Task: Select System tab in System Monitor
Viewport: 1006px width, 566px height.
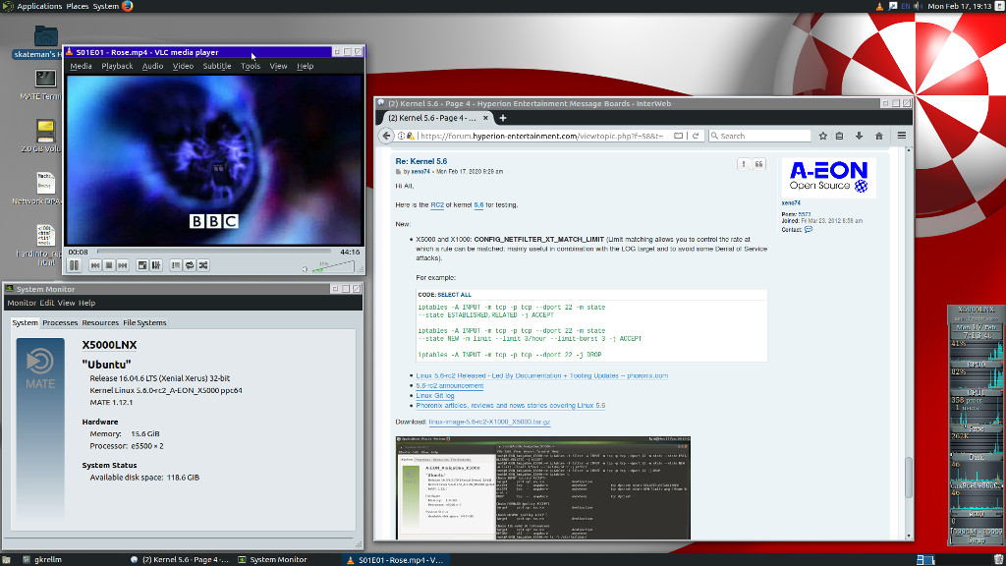Action: point(25,322)
